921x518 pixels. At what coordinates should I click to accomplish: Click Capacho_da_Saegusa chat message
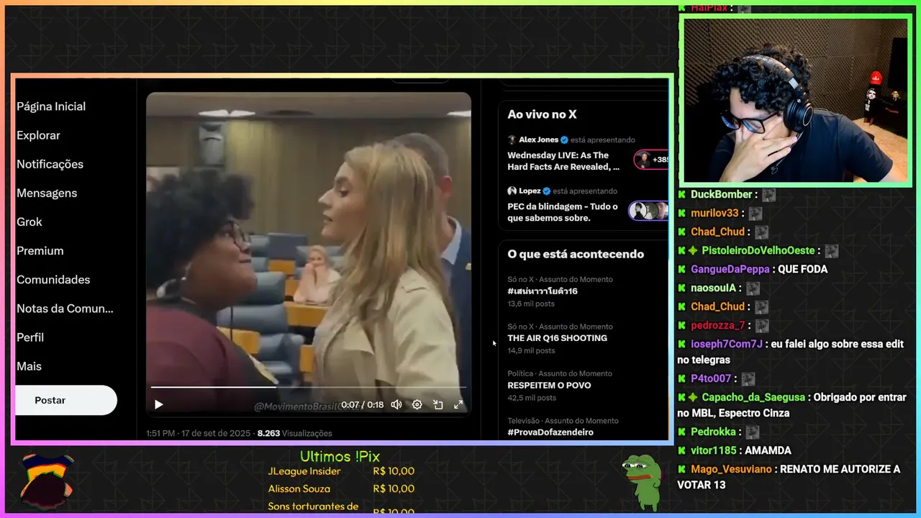[791, 405]
